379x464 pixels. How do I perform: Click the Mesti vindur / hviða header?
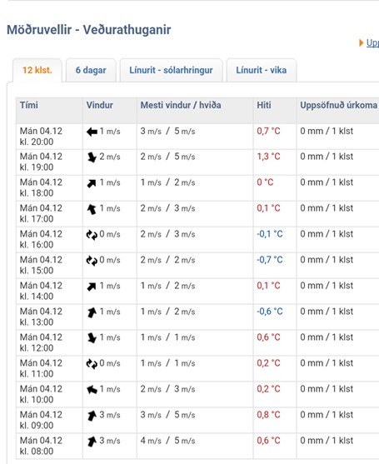[181, 105]
